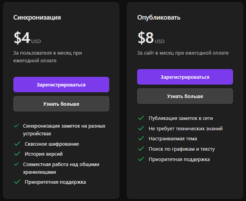The height and width of the screenshot is (201, 246).
Task: Click the checkmark icon beside "История версий"
Action: pos(16,154)
